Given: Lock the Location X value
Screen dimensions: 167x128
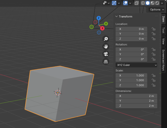Looking at the screenshot, I should click(x=153, y=29).
